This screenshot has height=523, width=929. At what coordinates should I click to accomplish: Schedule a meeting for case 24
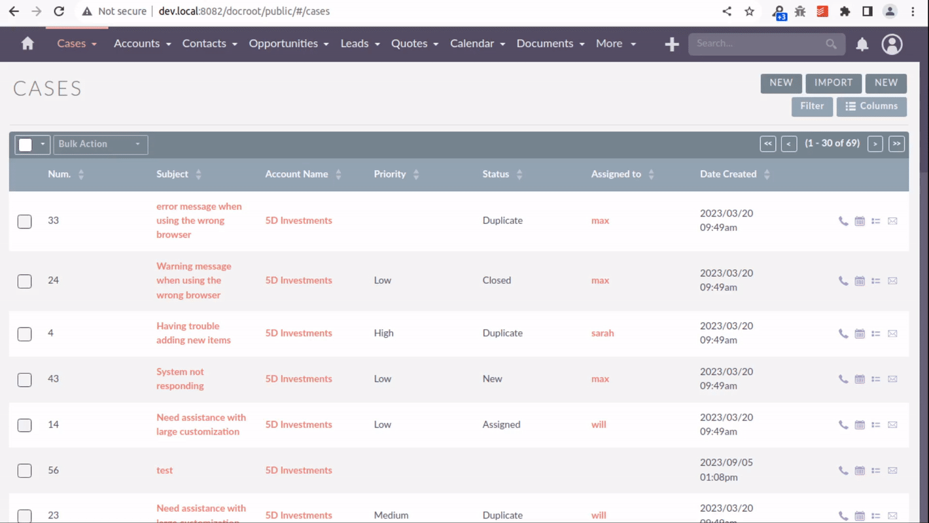click(x=860, y=280)
